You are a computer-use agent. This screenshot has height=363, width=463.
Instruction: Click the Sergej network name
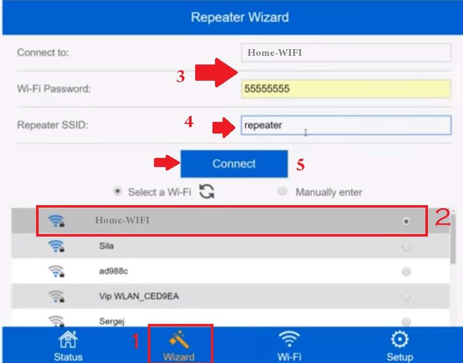click(x=111, y=321)
